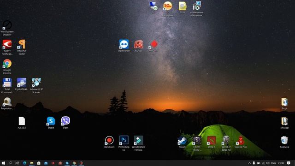Launch World of Tanks RU shortcut
This screenshot has width=295, height=166.
coord(226,143)
